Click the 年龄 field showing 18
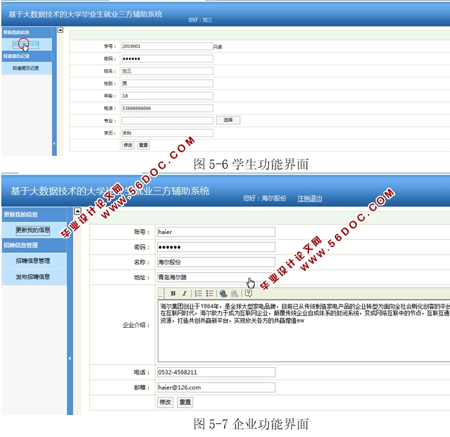450x437 pixels. point(167,96)
